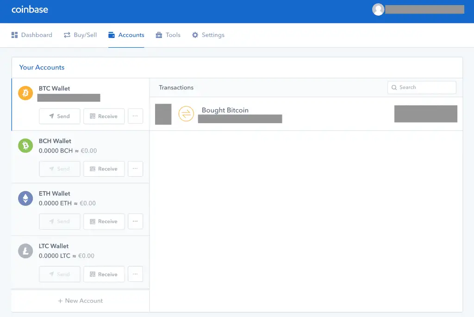Click the Bought Bitcoin exchange icon
The image size is (474, 317).
186,114
